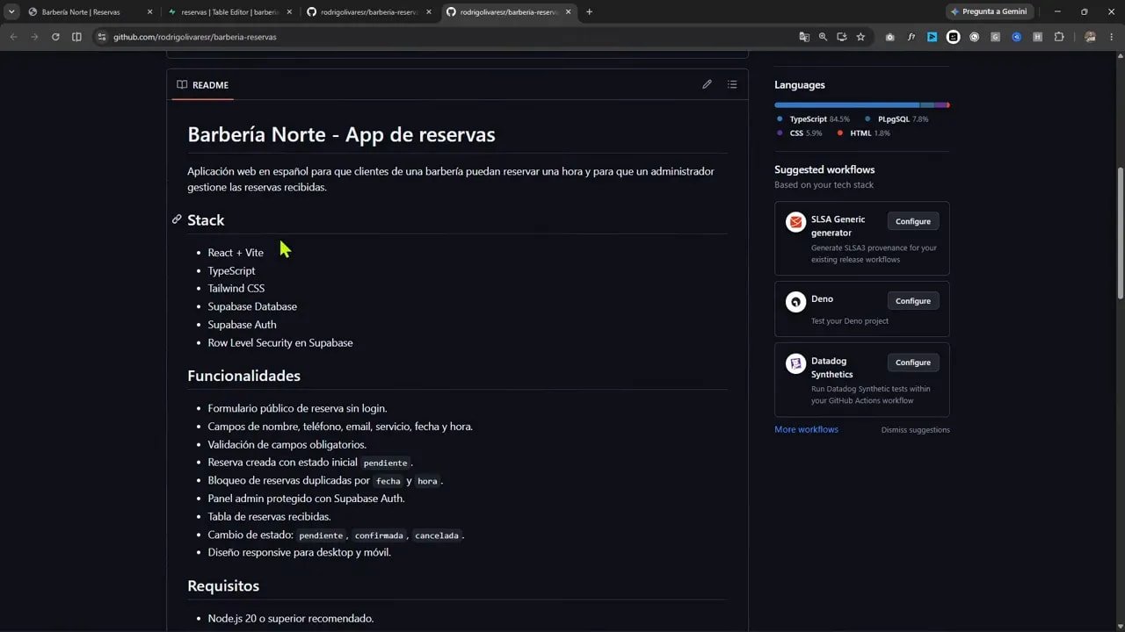Click the SLSA Generic generator logo
The width and height of the screenshot is (1125, 632).
coord(795,222)
